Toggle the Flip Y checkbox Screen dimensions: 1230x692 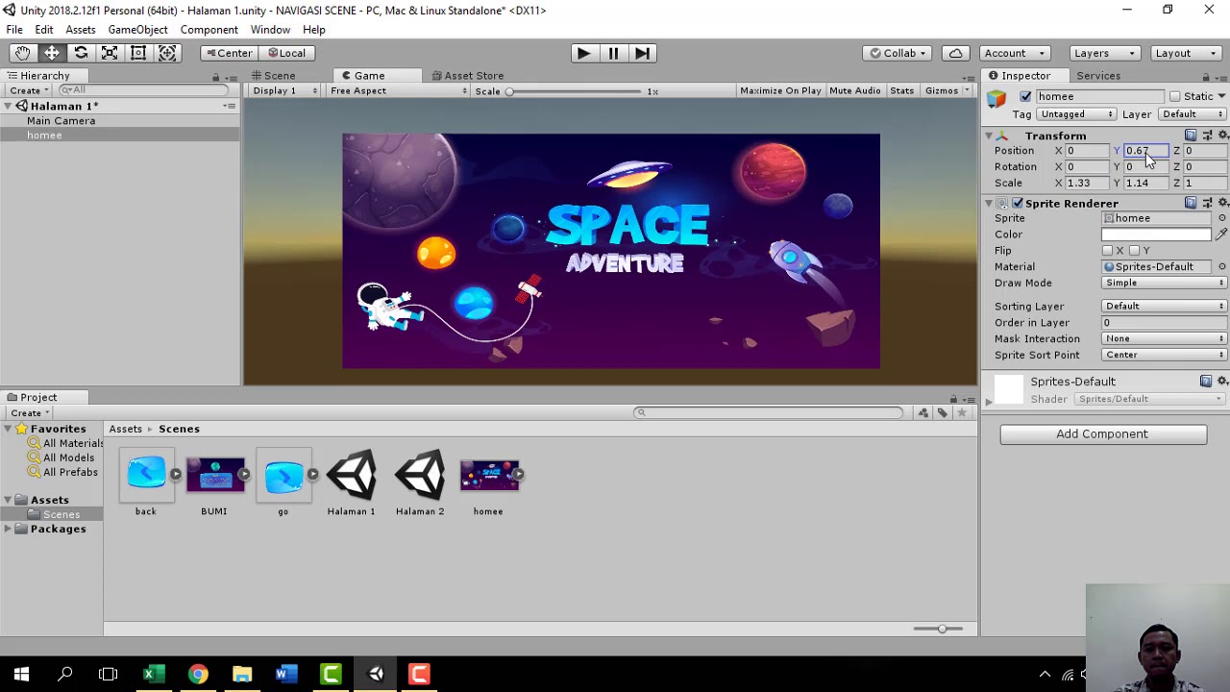point(1134,251)
